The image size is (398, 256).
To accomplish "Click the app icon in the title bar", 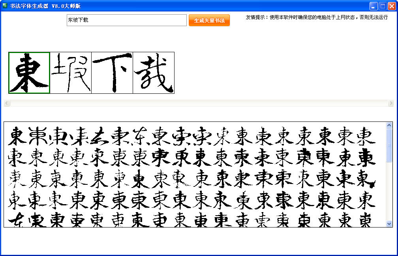I will [5, 6].
